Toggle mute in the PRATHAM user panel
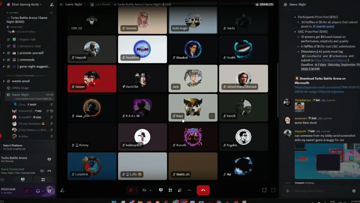The height and width of the screenshot is (203, 360). pos(27,191)
